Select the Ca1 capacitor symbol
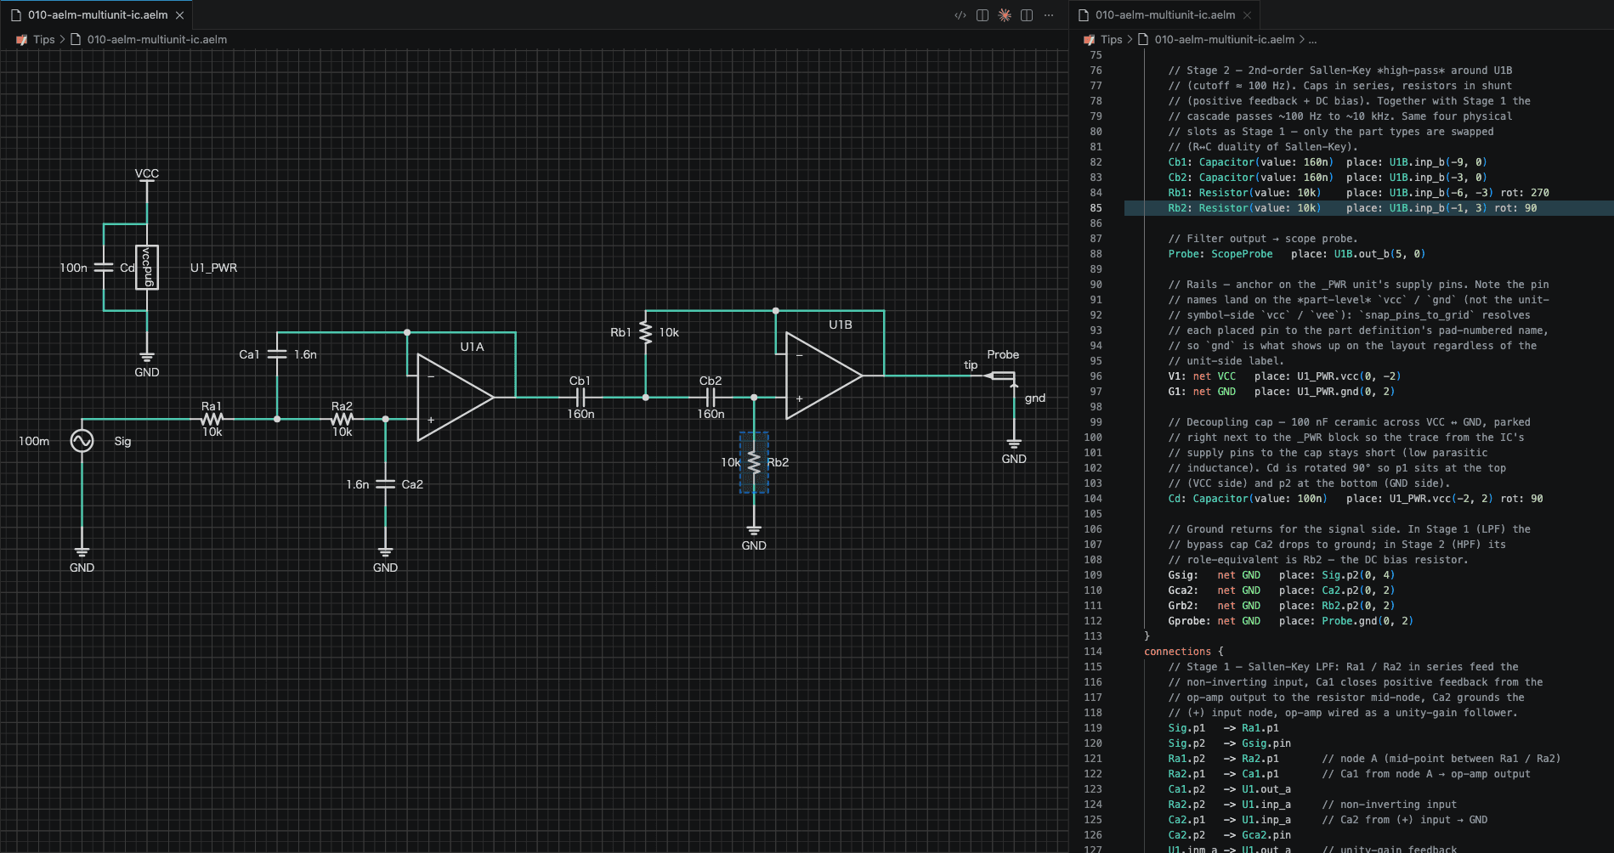The width and height of the screenshot is (1614, 853). (x=277, y=354)
